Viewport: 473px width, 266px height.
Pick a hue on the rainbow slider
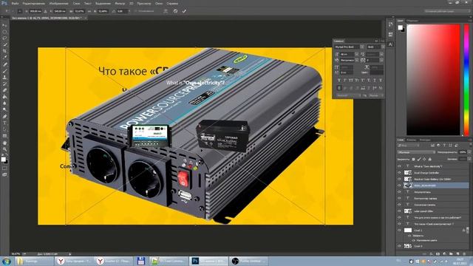tap(466, 80)
